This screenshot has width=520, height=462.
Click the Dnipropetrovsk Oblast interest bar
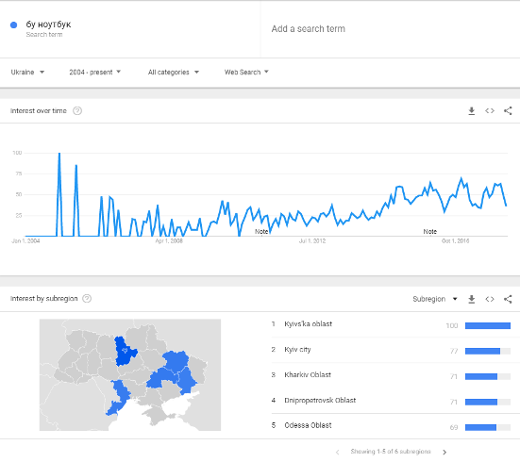tap(488, 402)
